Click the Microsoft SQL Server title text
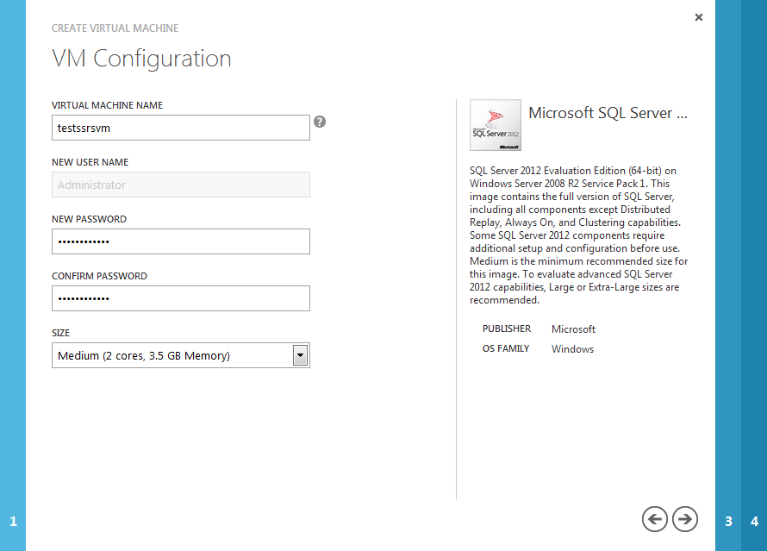The image size is (767, 551). coord(608,113)
